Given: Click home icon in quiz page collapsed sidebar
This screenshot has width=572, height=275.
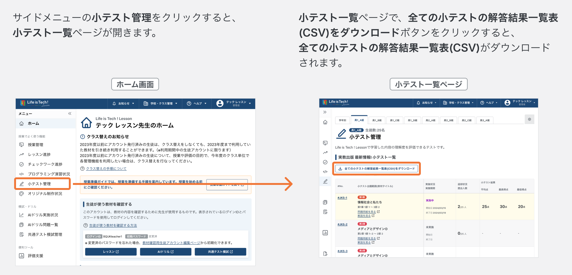Looking at the screenshot, I should pos(325,122).
